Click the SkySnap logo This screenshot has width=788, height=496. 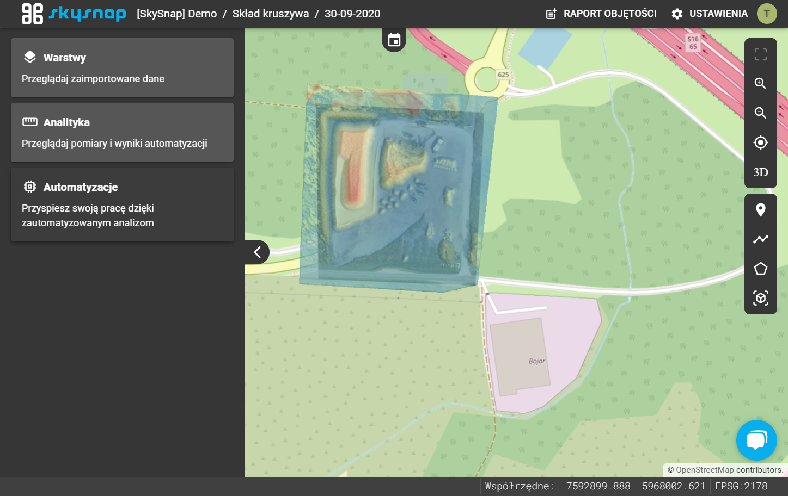pos(74,14)
